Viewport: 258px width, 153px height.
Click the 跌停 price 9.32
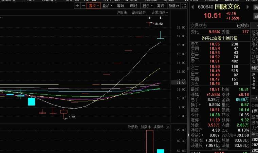tap(245, 120)
